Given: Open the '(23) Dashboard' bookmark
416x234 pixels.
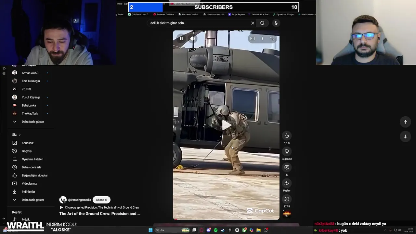Looking at the screenshot, I should [x=139, y=14].
